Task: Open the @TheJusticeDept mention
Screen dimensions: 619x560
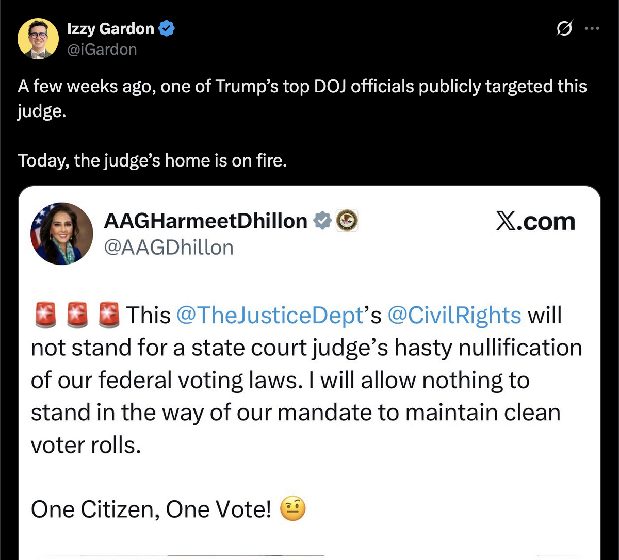Action: pos(270,315)
